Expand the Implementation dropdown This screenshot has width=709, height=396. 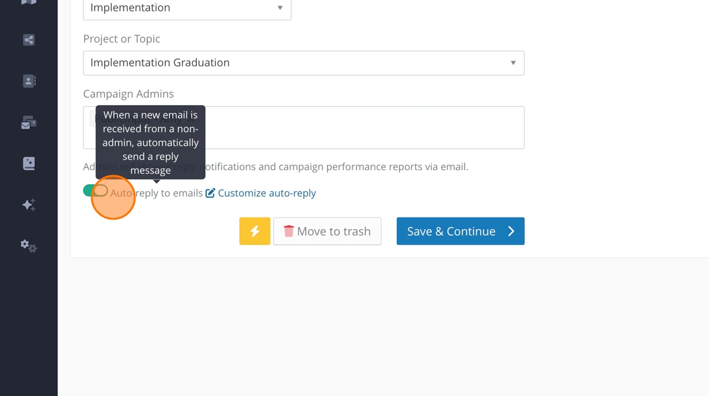click(187, 8)
